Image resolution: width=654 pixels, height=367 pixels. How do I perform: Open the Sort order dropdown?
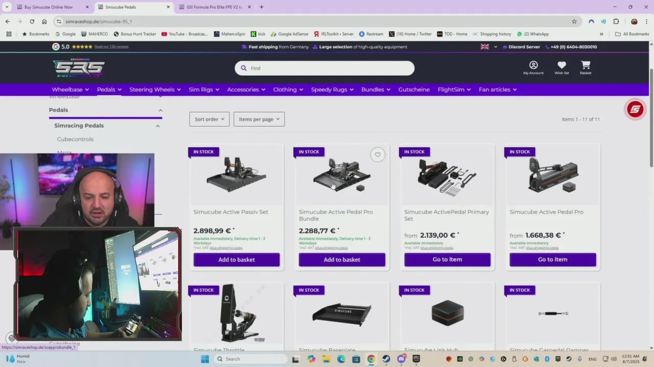click(x=209, y=119)
